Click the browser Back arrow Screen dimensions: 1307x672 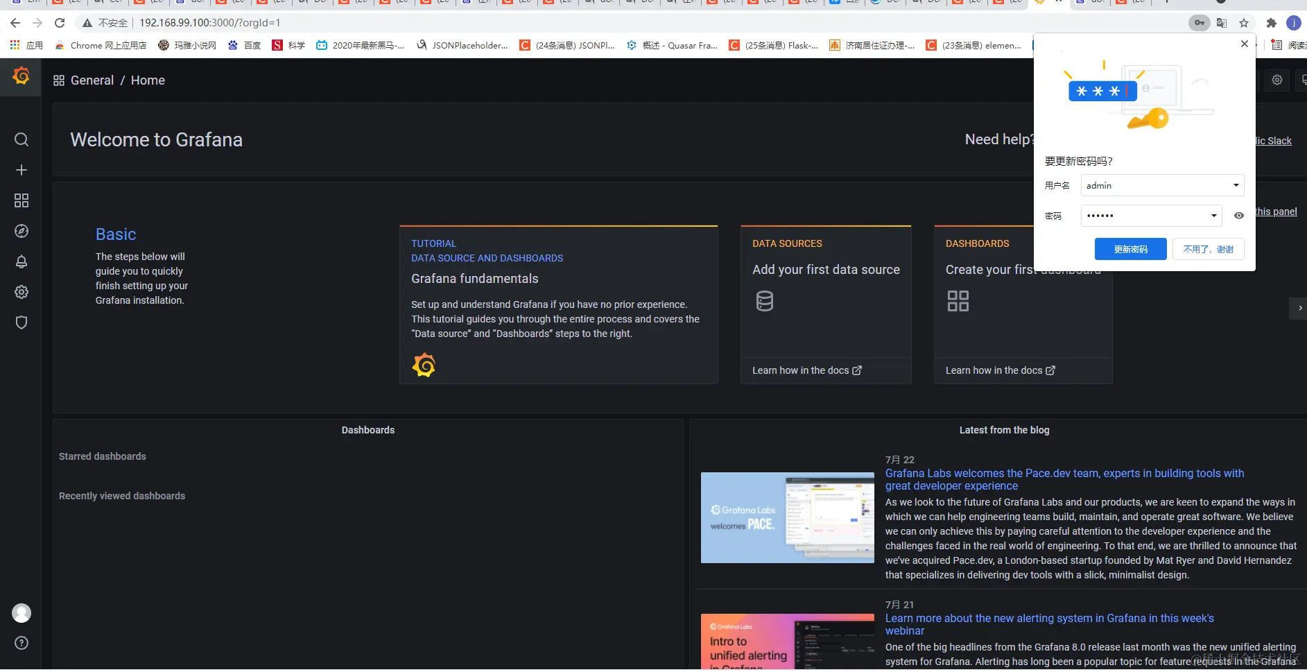(15, 23)
